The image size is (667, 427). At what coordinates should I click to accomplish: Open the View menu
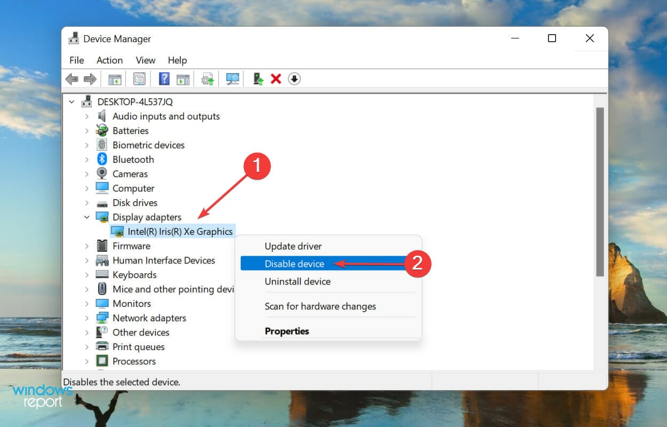coord(145,60)
